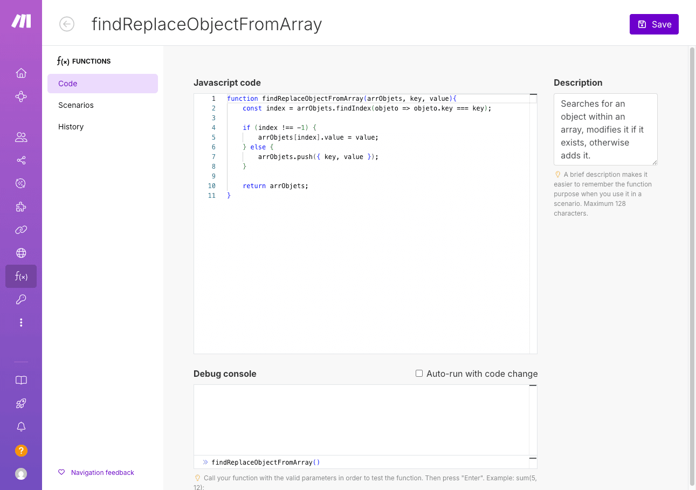The height and width of the screenshot is (490, 696).
Task: Enable Auto-run with code change
Action: (x=419, y=373)
